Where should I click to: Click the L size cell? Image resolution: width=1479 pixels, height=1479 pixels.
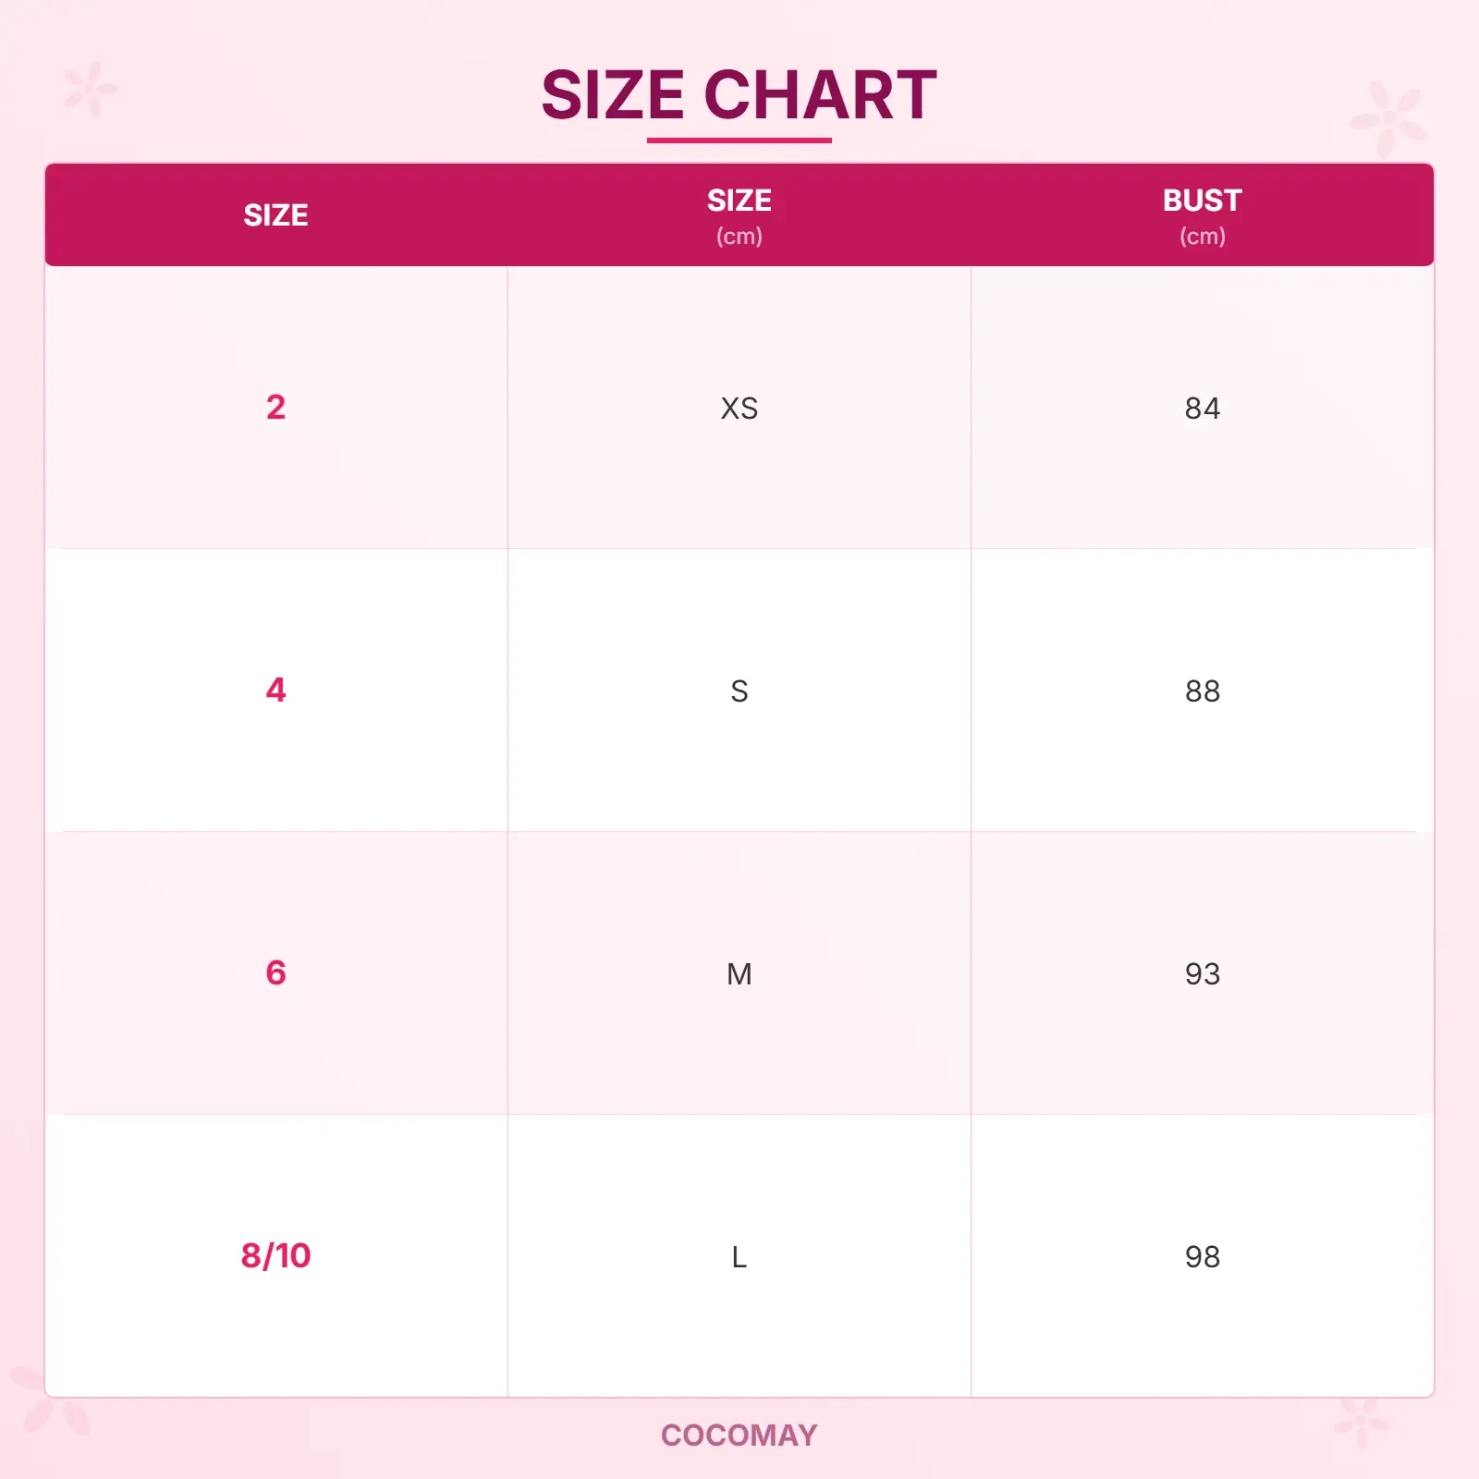click(x=739, y=1257)
